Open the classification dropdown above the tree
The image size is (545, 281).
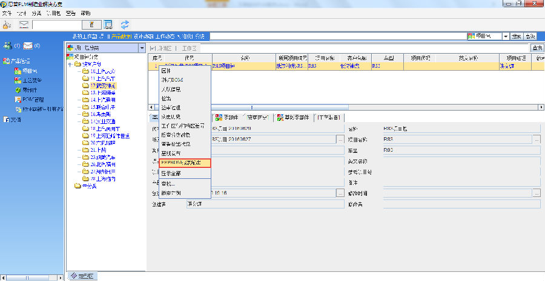tap(142, 47)
